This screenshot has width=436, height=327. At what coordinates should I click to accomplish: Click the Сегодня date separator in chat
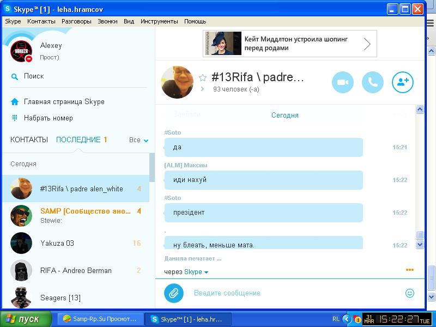click(284, 115)
